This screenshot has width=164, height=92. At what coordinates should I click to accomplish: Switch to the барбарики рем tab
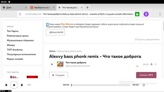[x=42, y=7]
